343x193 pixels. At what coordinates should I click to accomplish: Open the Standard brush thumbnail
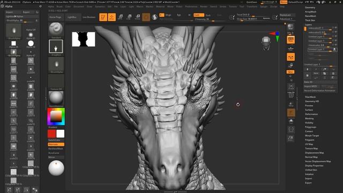point(56,30)
